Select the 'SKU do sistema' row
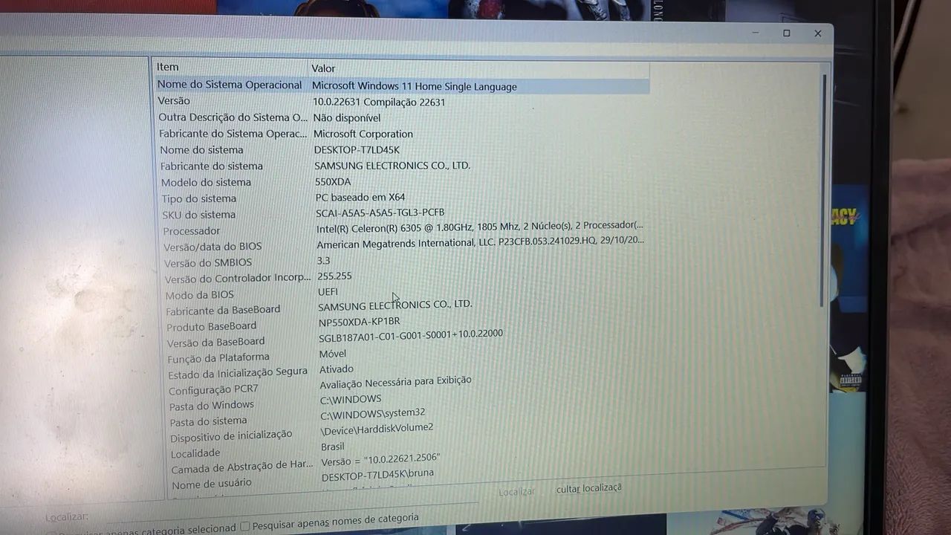This screenshot has width=951, height=535. (x=199, y=215)
